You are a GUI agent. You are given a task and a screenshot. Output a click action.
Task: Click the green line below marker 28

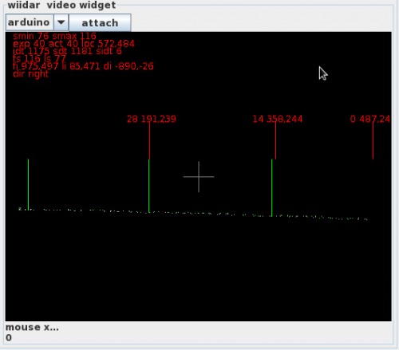149,186
